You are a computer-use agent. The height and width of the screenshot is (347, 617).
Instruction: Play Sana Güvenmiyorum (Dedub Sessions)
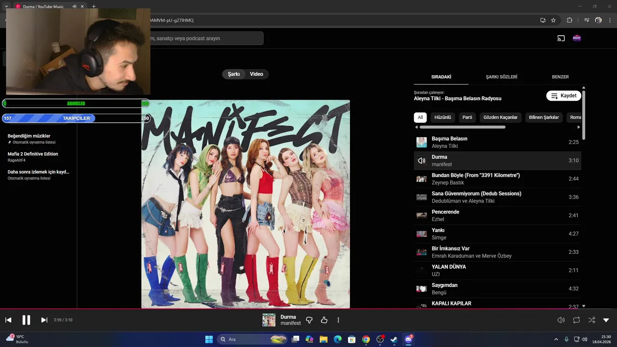click(497, 197)
